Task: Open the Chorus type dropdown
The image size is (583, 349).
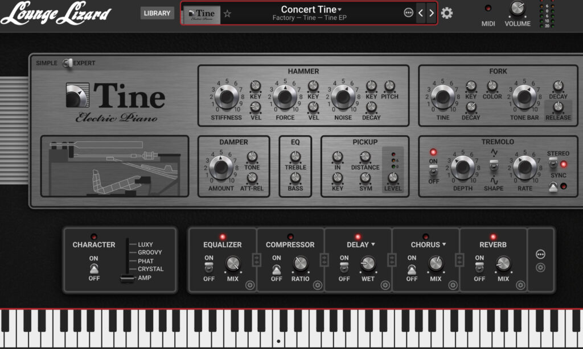Action: click(x=444, y=244)
